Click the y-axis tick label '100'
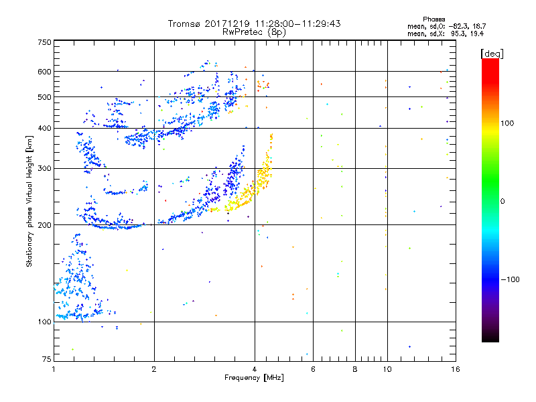536x402 pixels. click(x=45, y=322)
